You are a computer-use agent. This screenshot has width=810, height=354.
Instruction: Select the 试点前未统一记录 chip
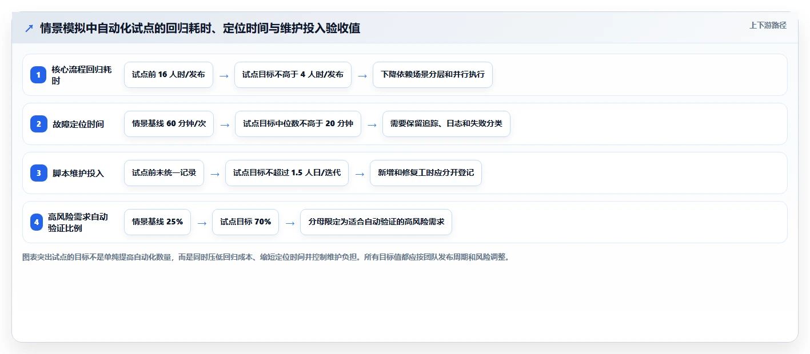coord(164,173)
